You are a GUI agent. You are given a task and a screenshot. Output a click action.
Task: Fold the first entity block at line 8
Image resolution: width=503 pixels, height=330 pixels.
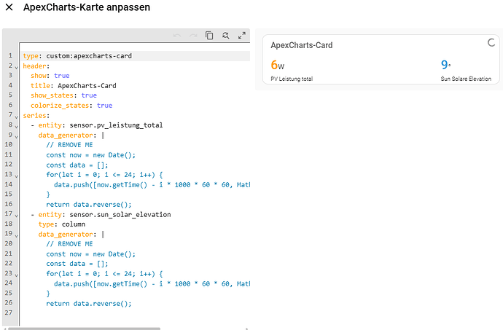(x=16, y=127)
